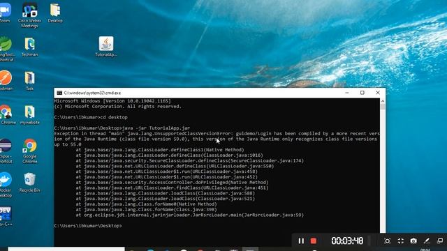Open the Recycle Bin
This screenshot has height=251, width=447.
click(29, 182)
